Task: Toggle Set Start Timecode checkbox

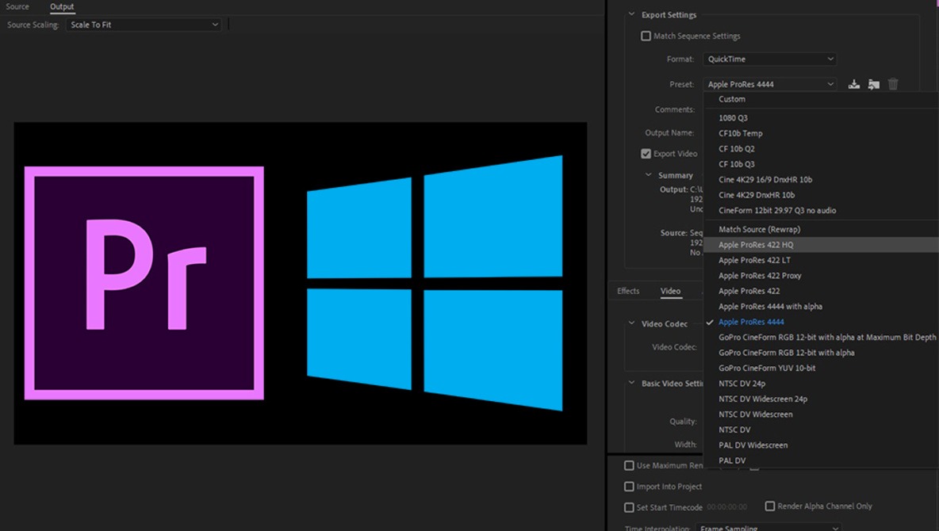Action: point(629,508)
